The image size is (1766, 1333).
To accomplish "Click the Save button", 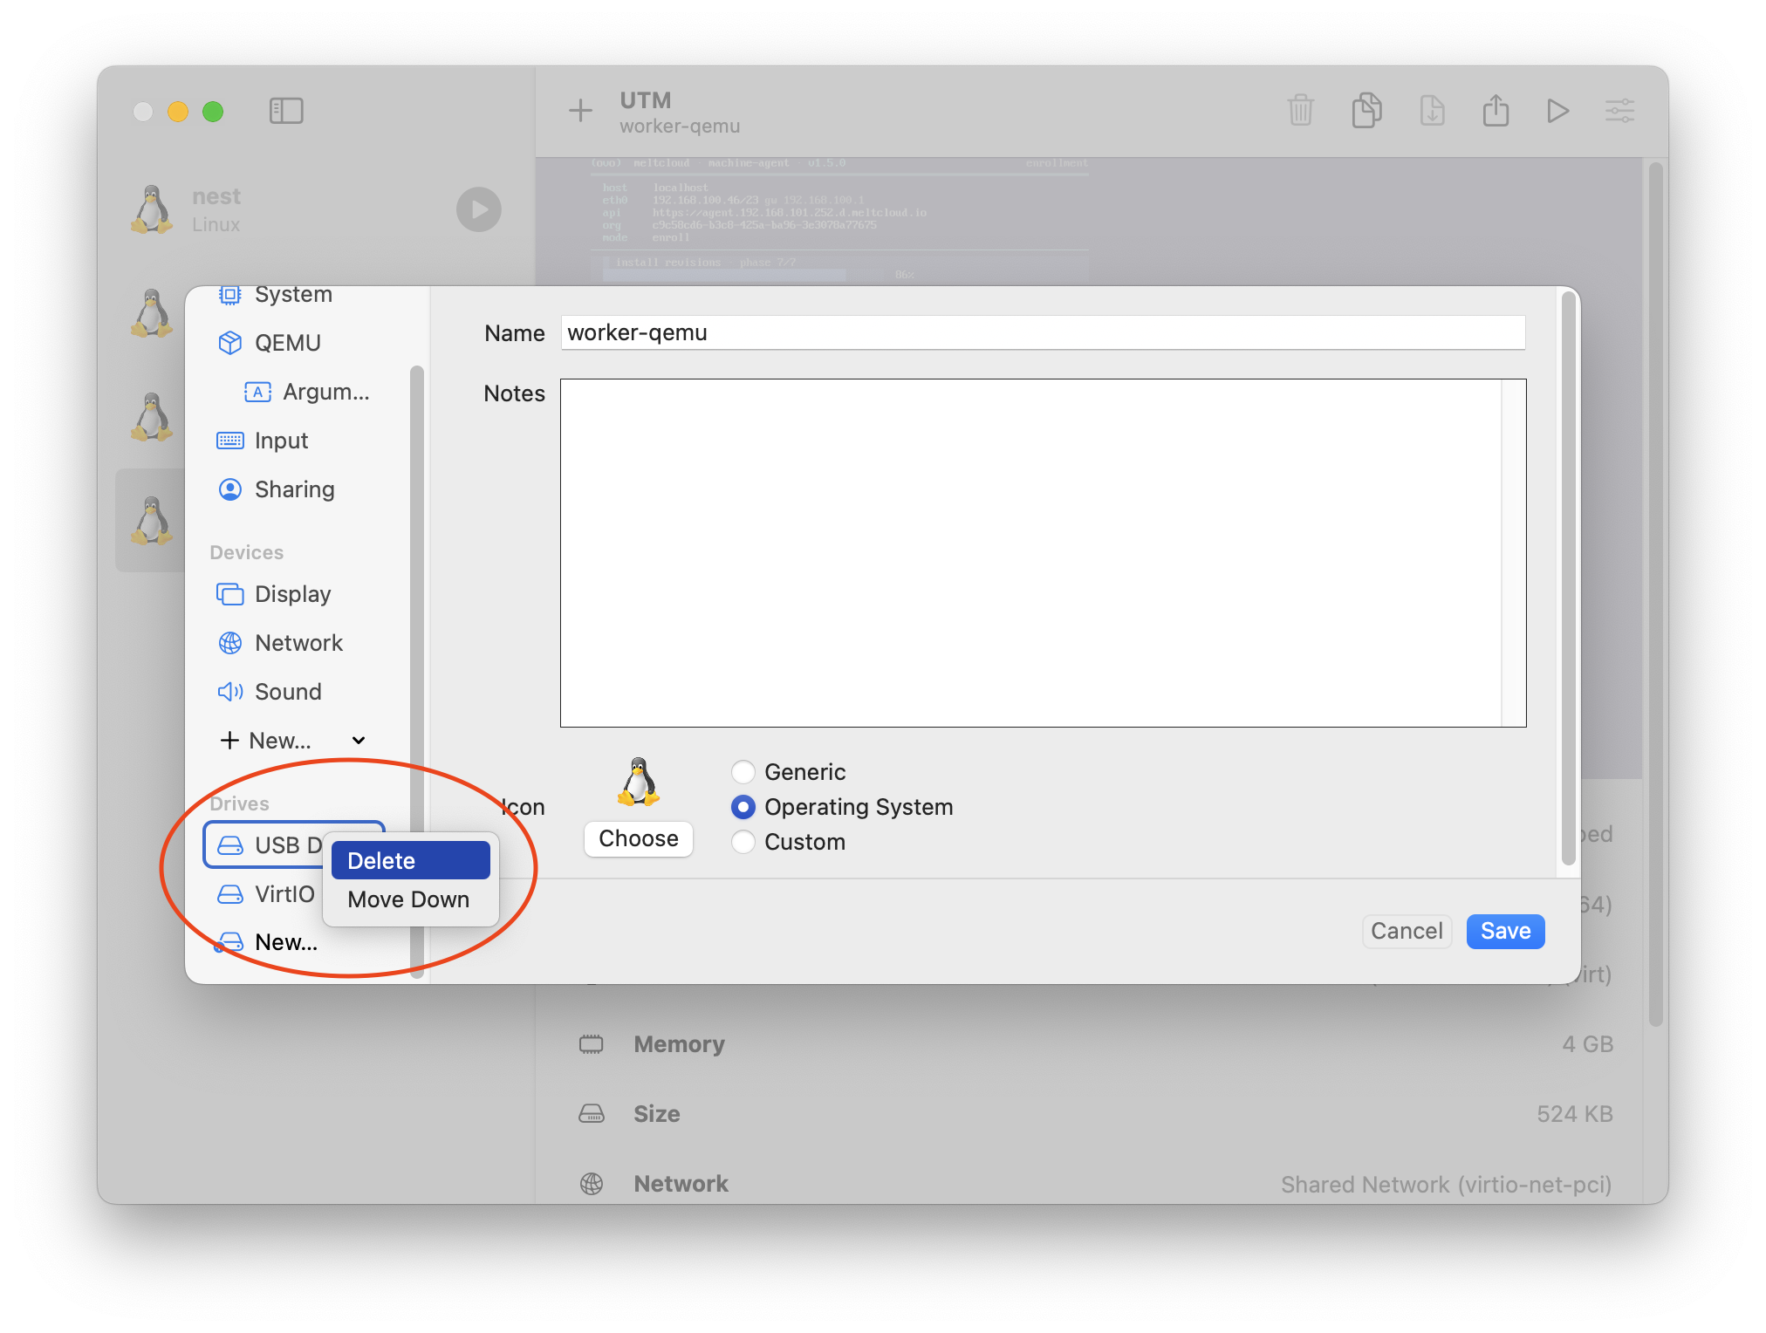I will click(1505, 931).
